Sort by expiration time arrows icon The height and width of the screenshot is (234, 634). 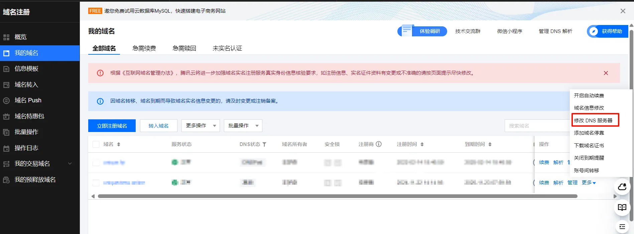490,144
